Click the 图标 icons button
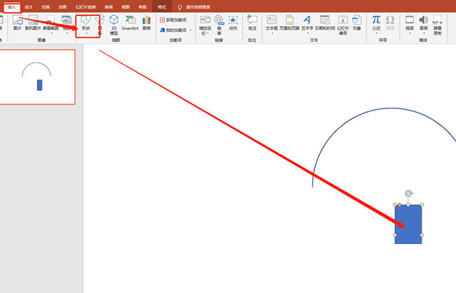 click(100, 25)
